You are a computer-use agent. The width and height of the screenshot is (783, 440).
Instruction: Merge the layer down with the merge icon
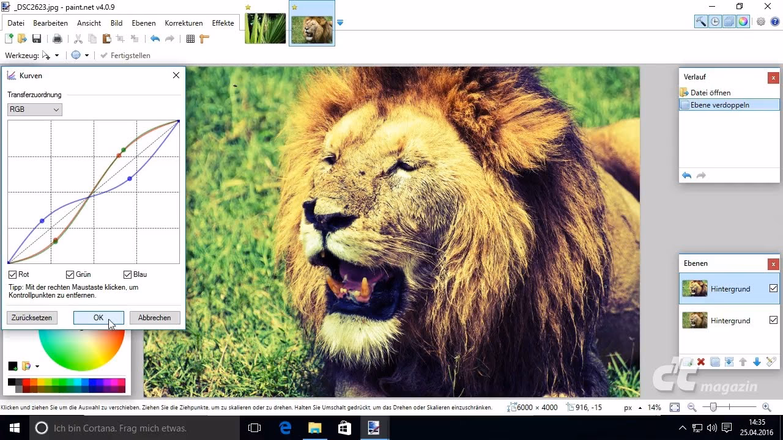(729, 362)
